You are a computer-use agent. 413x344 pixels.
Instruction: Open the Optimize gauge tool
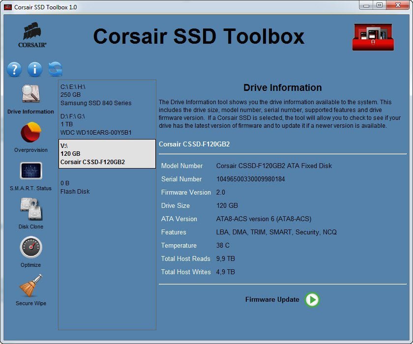pyautogui.click(x=30, y=248)
